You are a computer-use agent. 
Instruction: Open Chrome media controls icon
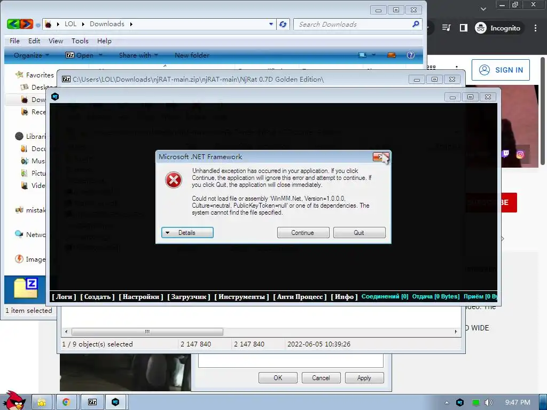click(x=447, y=28)
